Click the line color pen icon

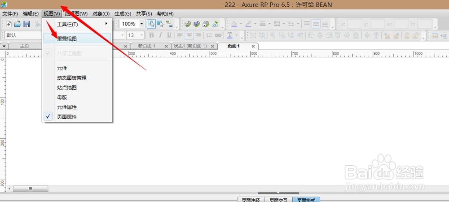(248, 24)
